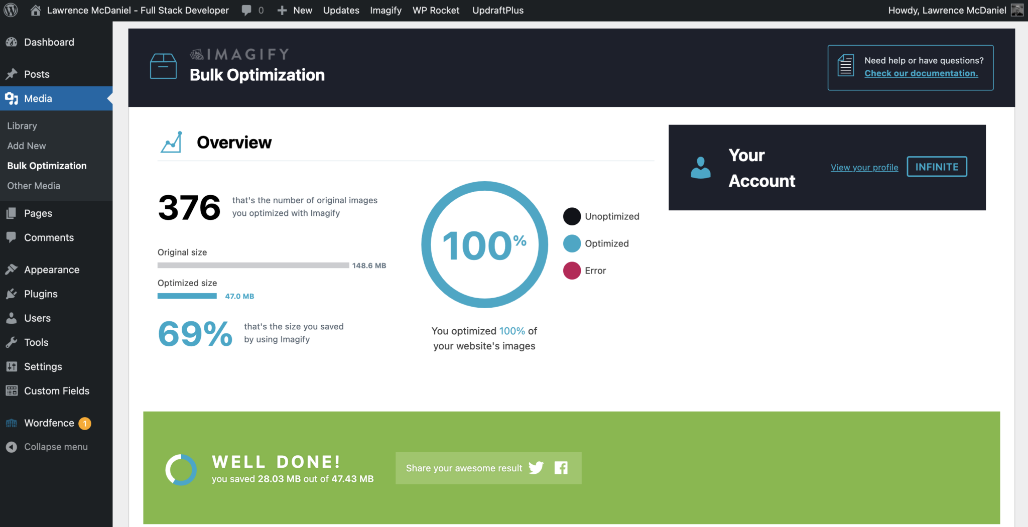Click the Appearance paintbrush icon
This screenshot has height=527, width=1028.
tap(12, 270)
